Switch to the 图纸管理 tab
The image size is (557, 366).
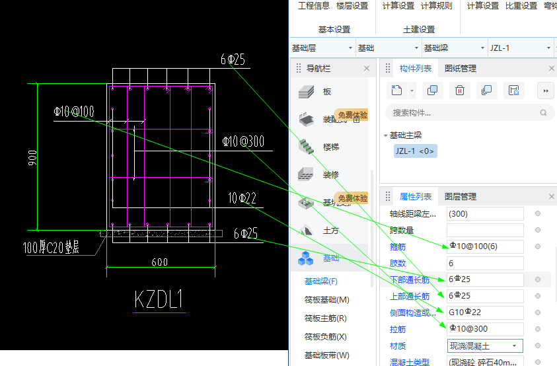[461, 68]
